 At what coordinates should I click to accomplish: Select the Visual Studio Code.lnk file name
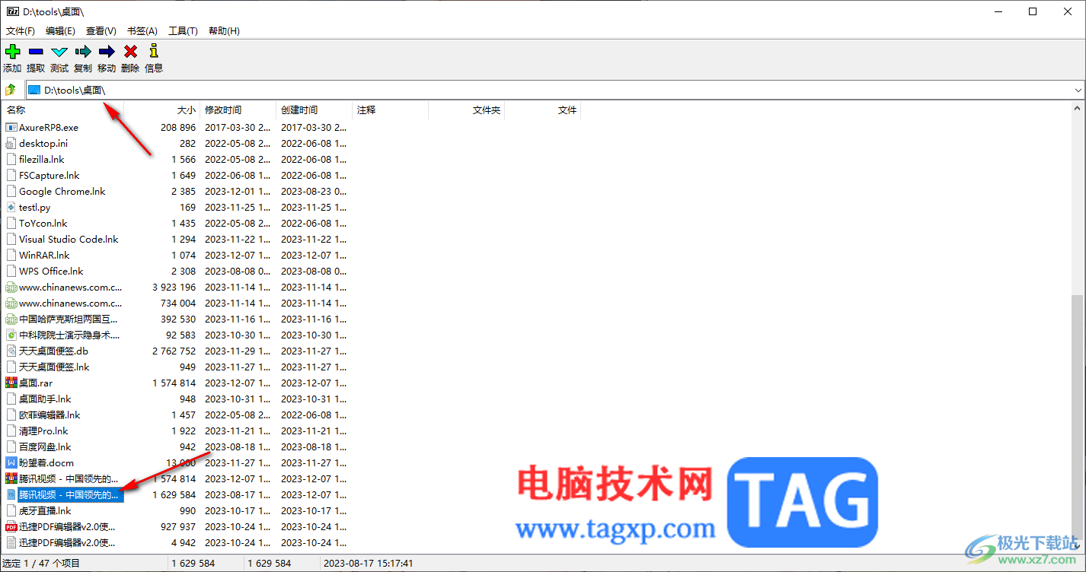point(69,240)
